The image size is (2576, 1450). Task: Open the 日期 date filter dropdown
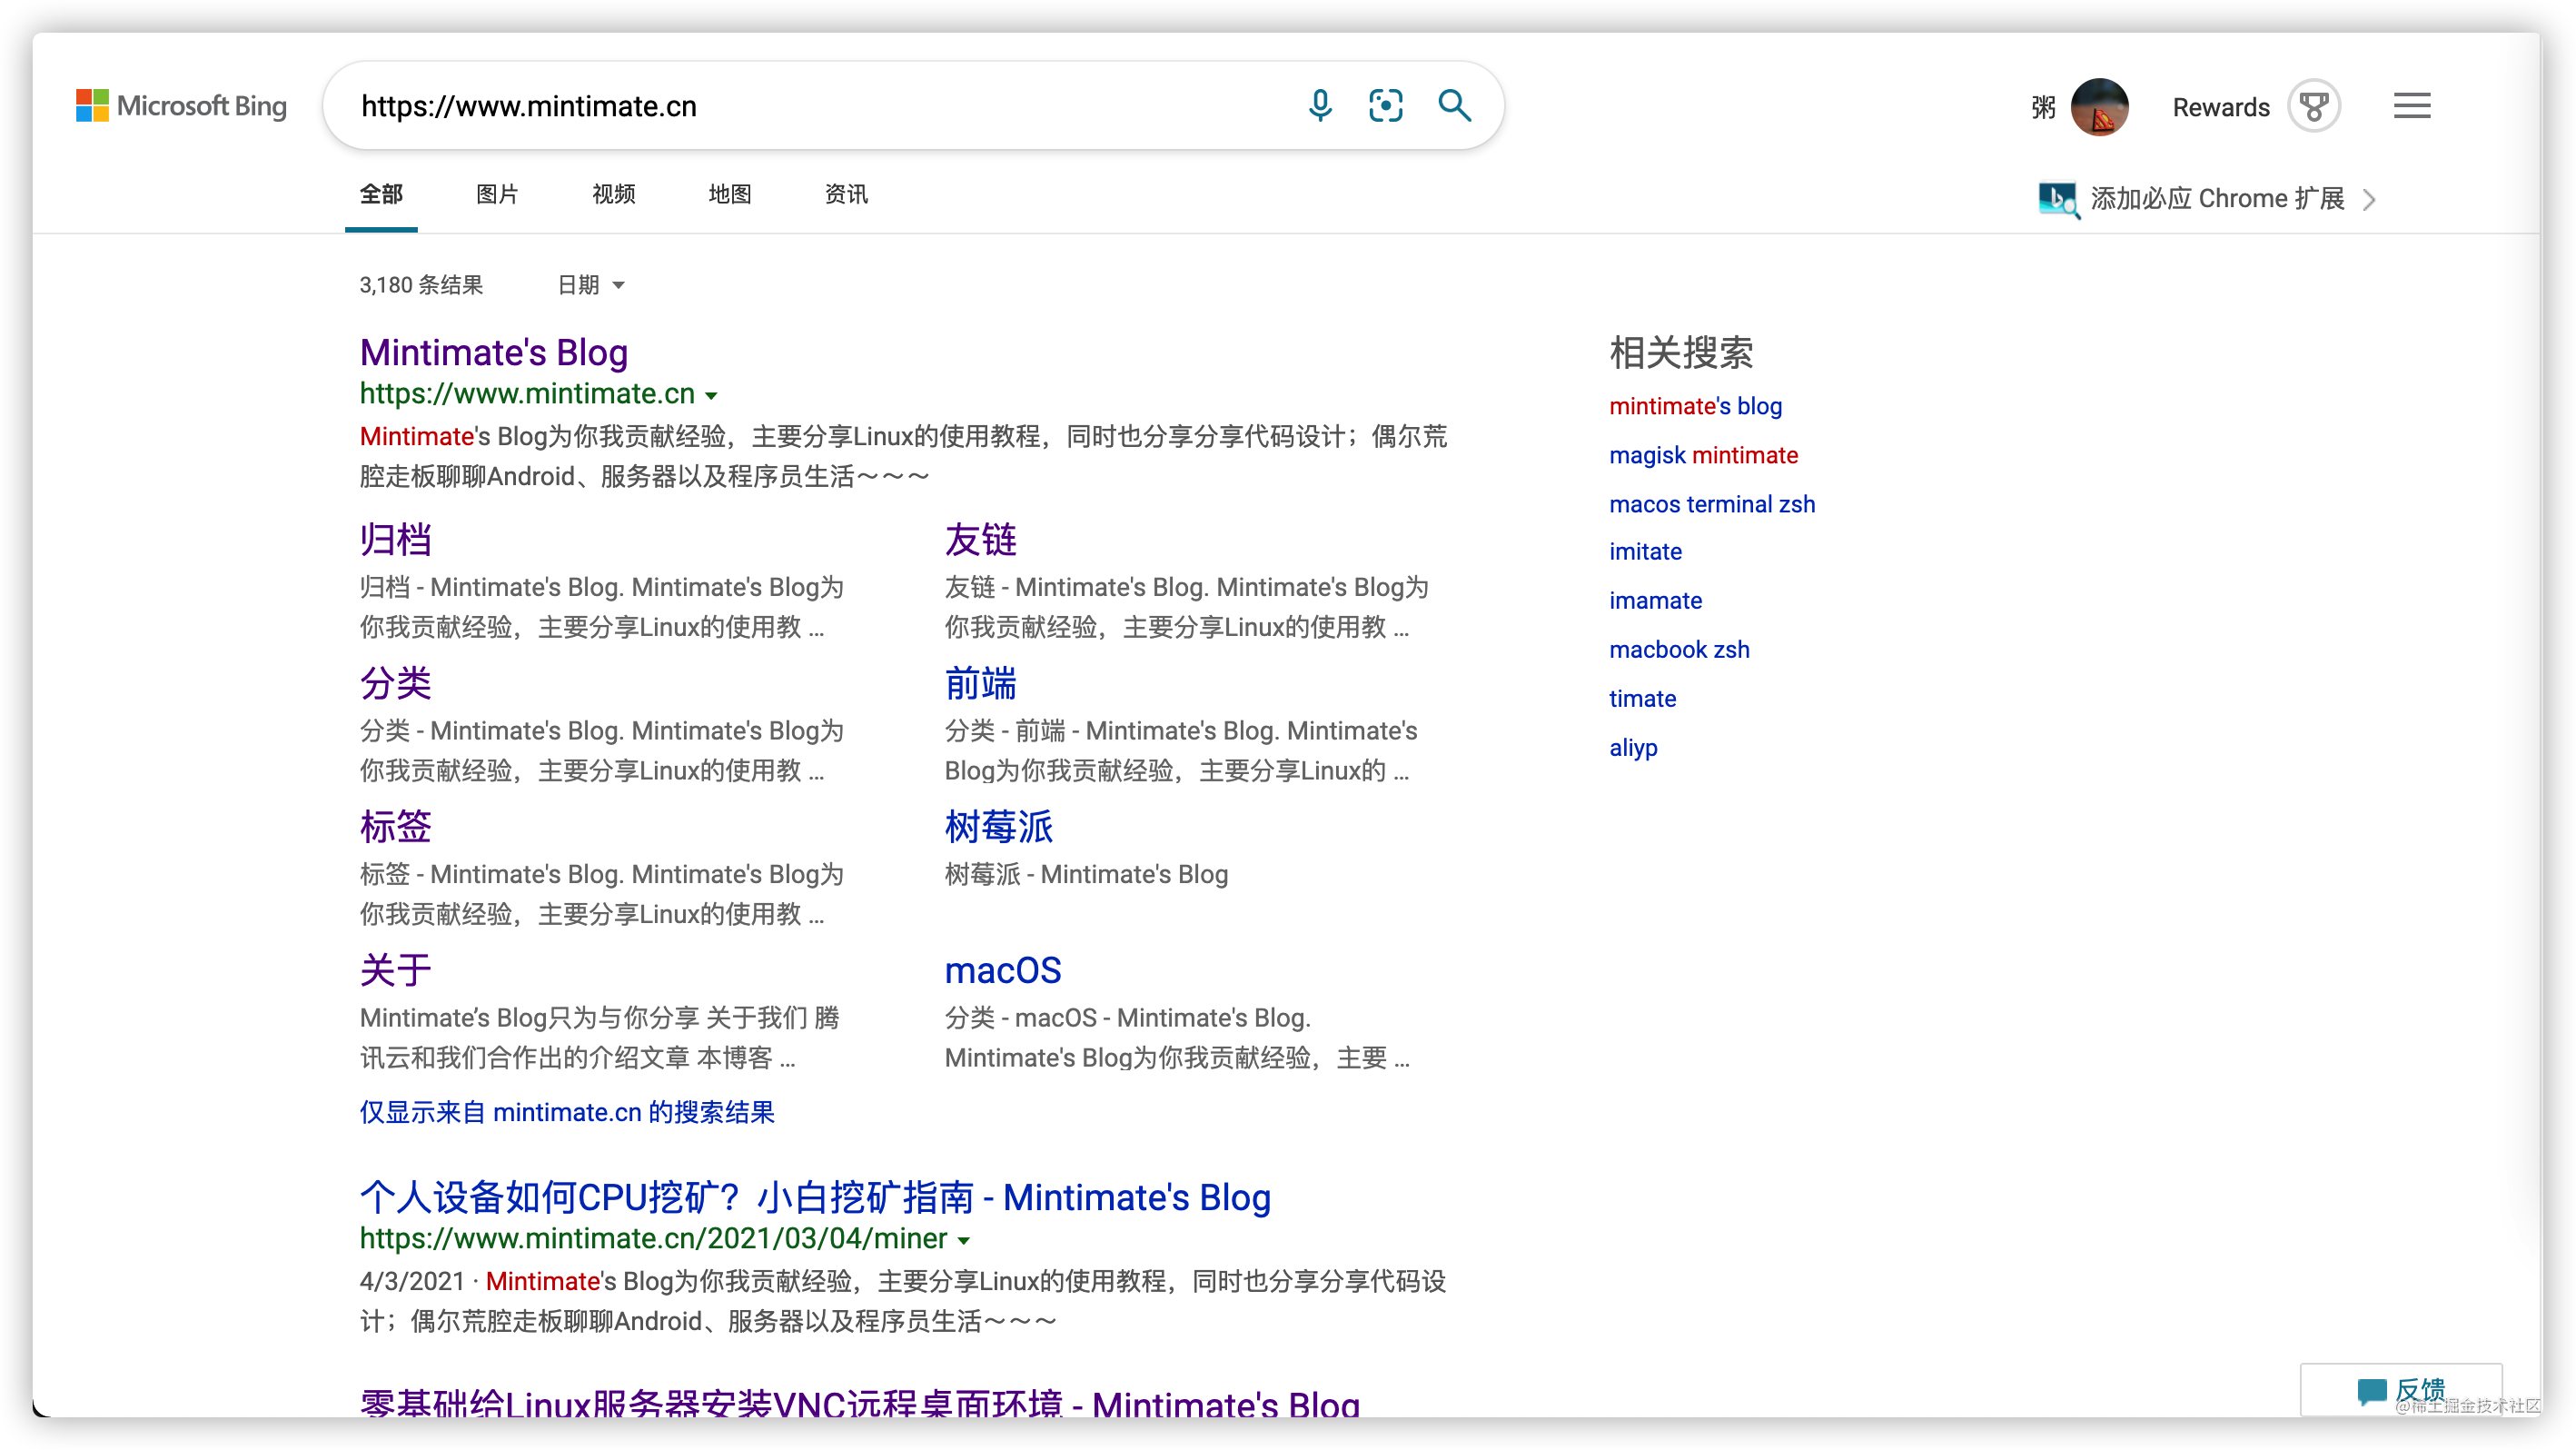tap(591, 286)
